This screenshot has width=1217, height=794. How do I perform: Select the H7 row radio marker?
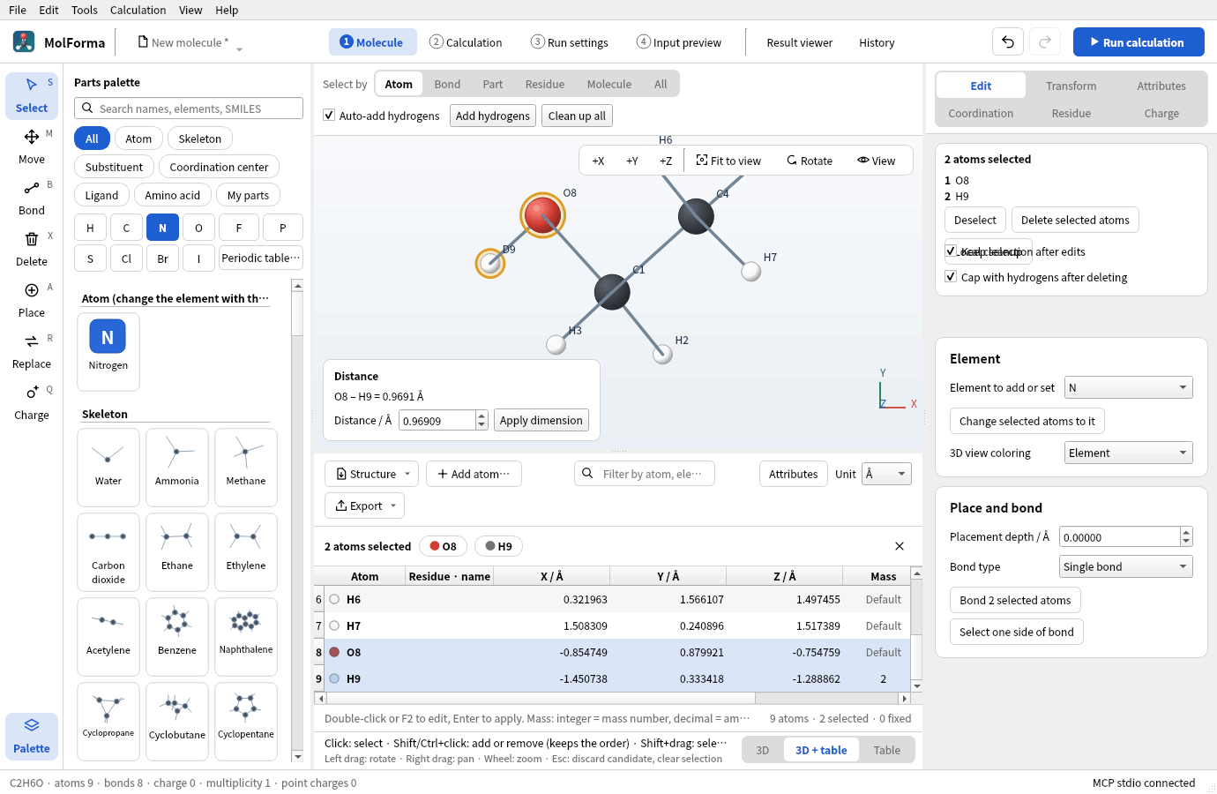click(x=334, y=625)
